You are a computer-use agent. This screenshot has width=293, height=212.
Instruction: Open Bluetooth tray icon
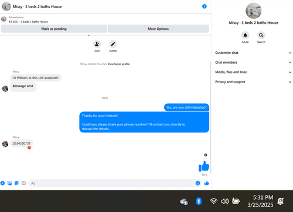(199, 201)
